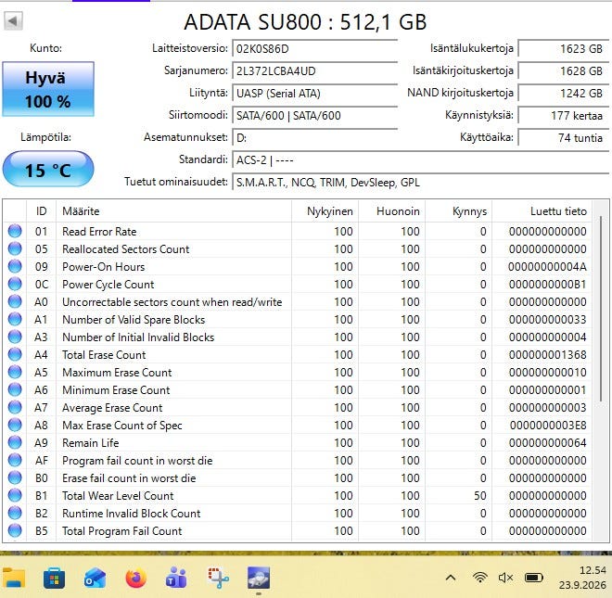Viewport: 612px width, 598px height.
Task: Open Microsoft Store from the taskbar
Action: tap(55, 578)
